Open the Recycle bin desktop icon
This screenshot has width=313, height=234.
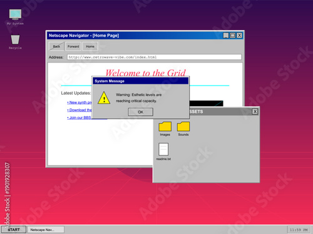click(15, 42)
